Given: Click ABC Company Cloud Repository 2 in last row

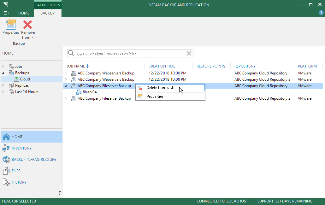Looking at the screenshot, I should (x=263, y=98).
